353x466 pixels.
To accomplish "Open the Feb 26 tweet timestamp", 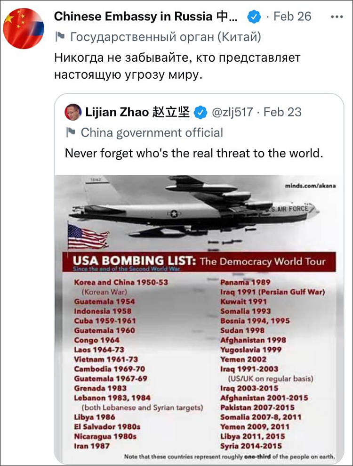I will pos(292,16).
